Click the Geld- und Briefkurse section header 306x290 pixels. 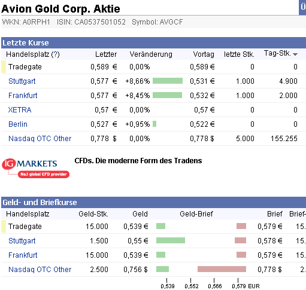point(153,202)
